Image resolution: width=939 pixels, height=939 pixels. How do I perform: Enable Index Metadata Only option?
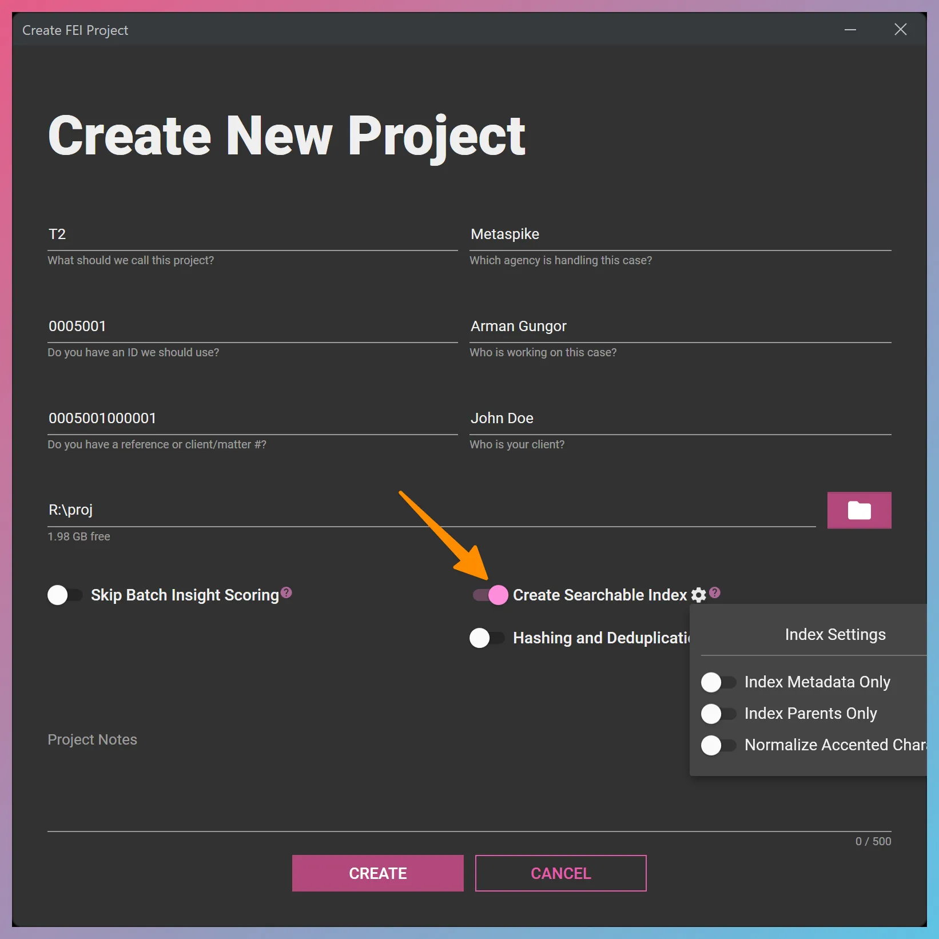[718, 682]
